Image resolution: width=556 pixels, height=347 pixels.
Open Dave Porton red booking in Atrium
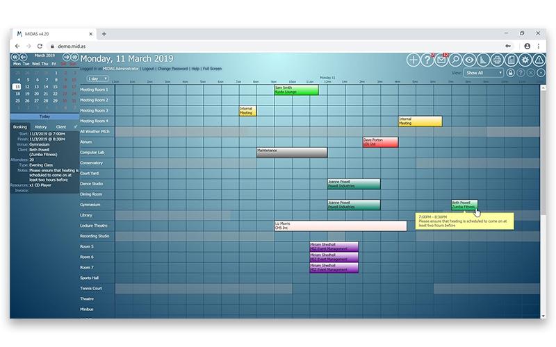[x=380, y=142]
